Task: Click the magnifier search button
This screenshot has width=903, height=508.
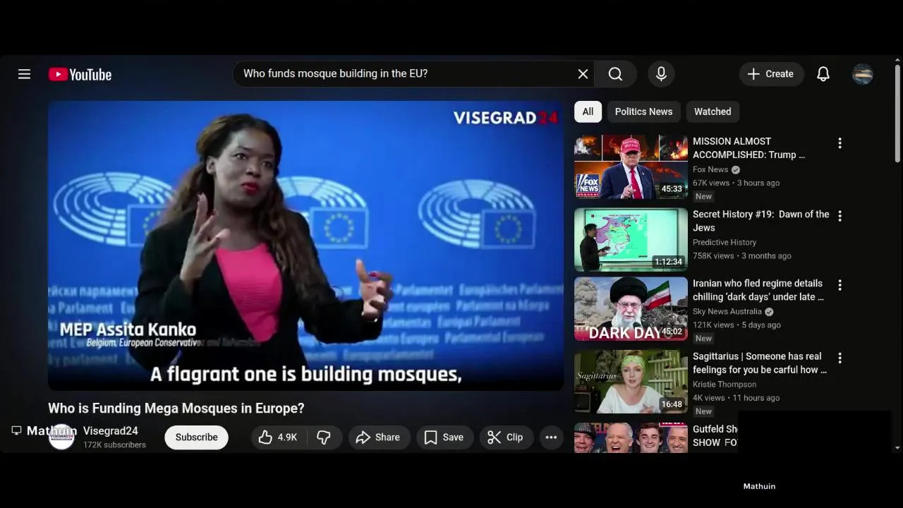Action: pos(615,74)
